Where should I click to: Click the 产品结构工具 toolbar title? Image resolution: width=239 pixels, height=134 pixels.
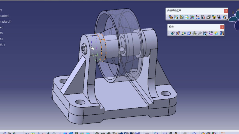174,11
